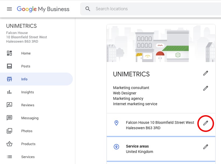Click the sidebar address under UNIMETRICS
The height and width of the screenshot is (164, 221).
tap(27, 37)
